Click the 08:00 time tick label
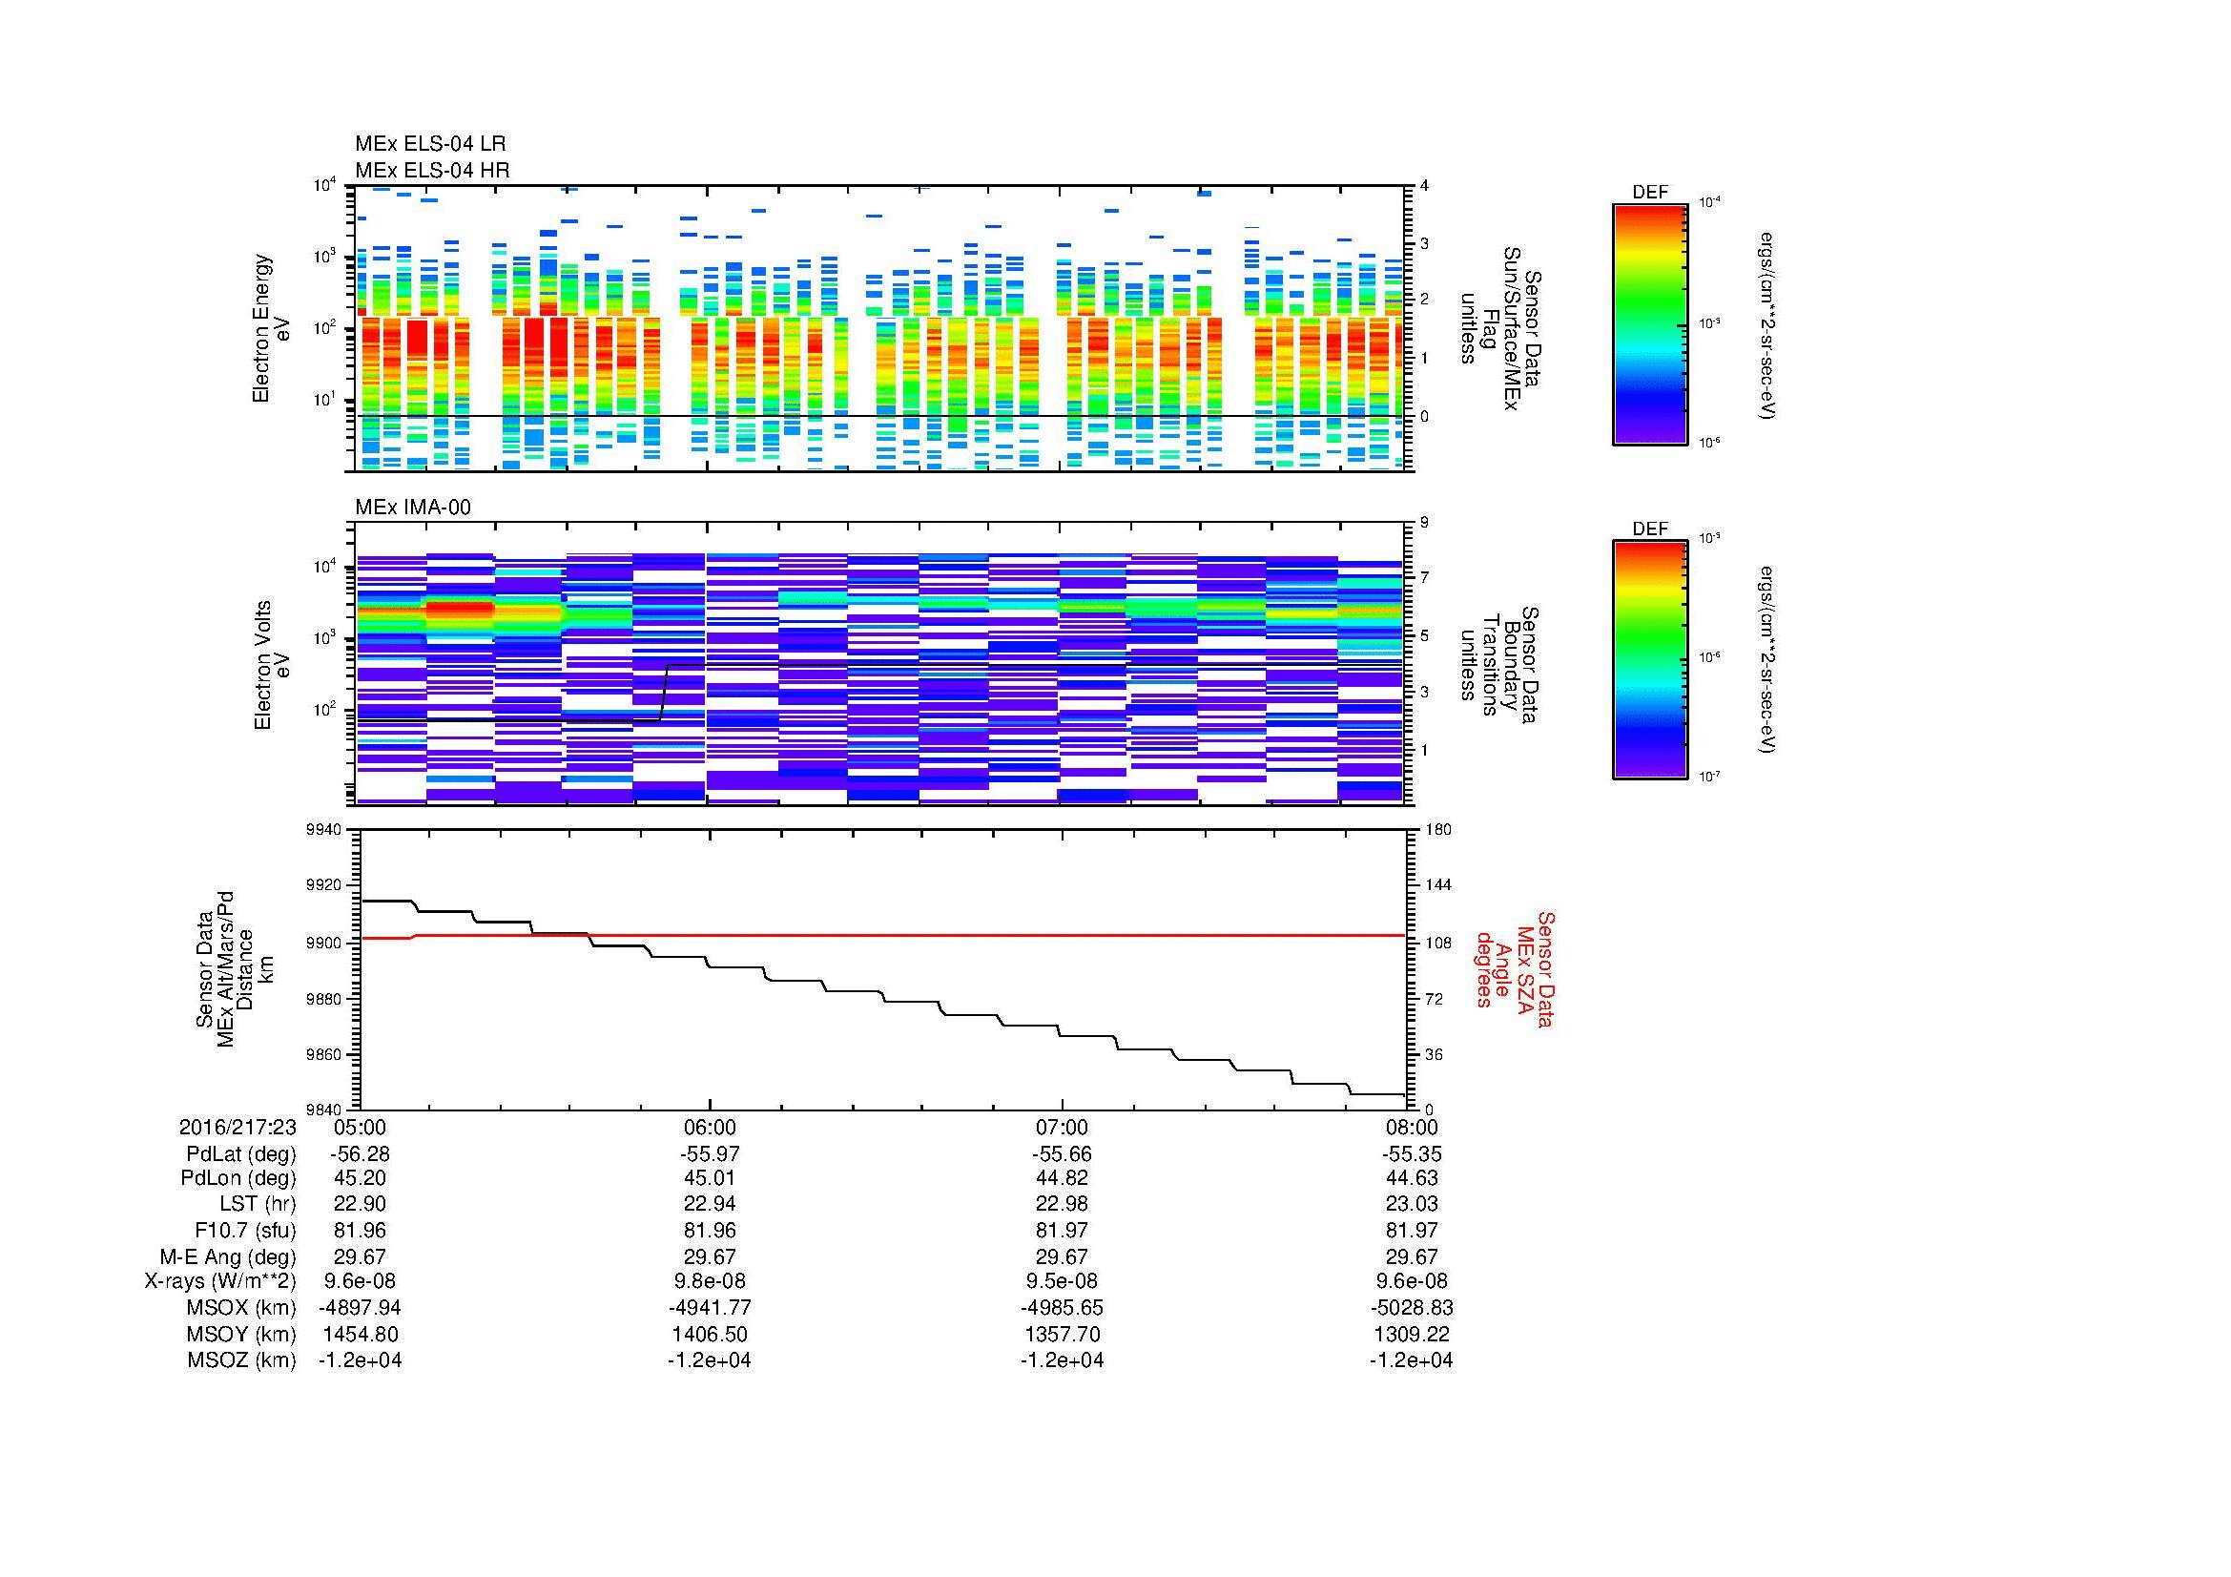 click(x=1412, y=1127)
